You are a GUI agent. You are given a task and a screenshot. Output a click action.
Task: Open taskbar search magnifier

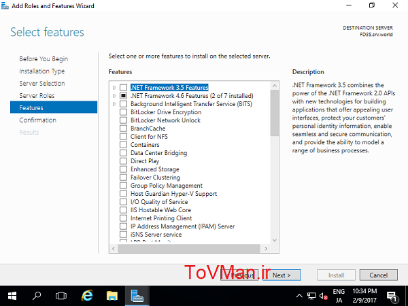37,296
